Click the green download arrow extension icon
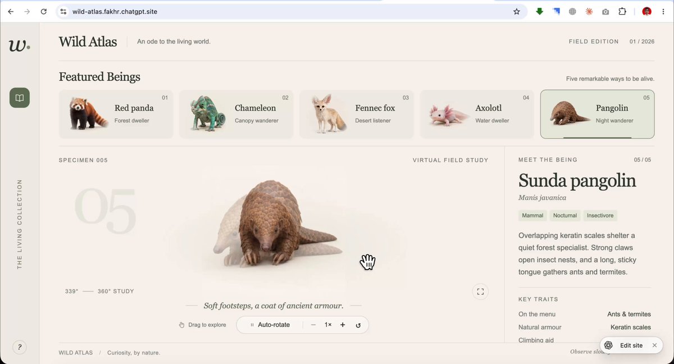The height and width of the screenshot is (364, 674). click(540, 11)
